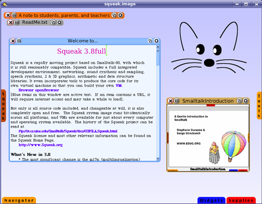The width and height of the screenshot is (262, 204).
Task: Close the ReadMe.txt collapsed window
Action: click(x=11, y=23)
